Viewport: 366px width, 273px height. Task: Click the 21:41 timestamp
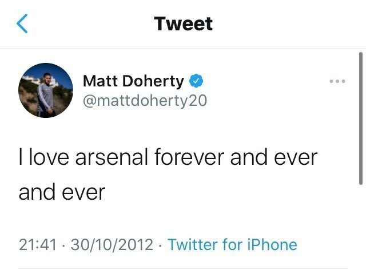coord(38,245)
